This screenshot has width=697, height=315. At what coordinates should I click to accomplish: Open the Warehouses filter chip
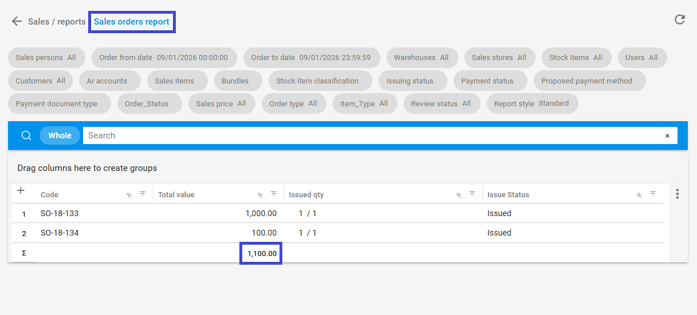click(x=422, y=58)
